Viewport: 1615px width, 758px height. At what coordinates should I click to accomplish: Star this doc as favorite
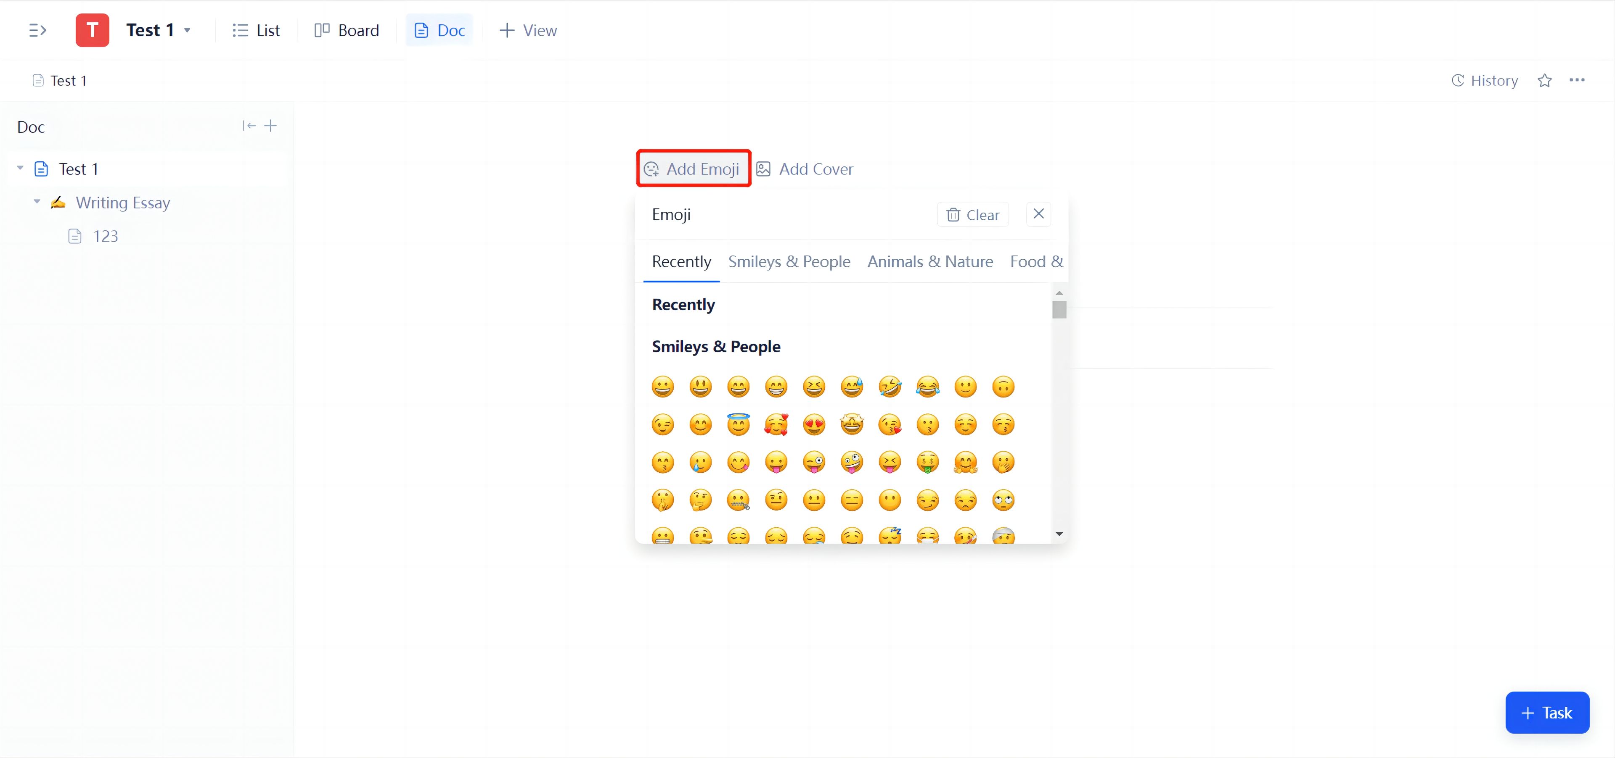click(x=1544, y=81)
